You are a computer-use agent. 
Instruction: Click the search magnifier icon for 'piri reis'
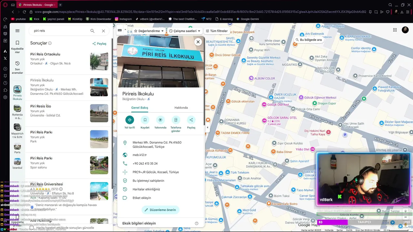[92, 31]
